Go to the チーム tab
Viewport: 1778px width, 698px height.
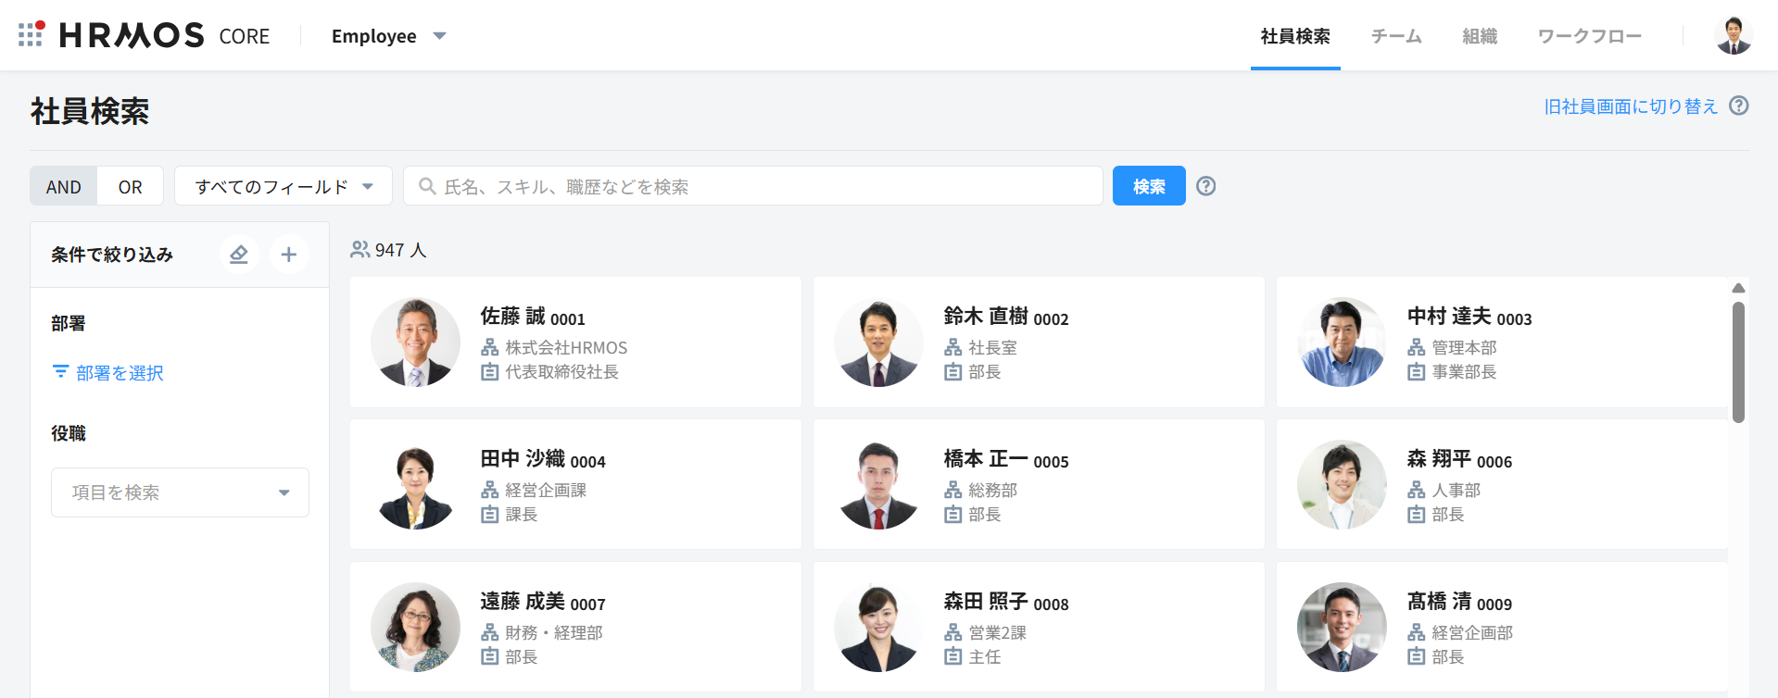[1396, 36]
